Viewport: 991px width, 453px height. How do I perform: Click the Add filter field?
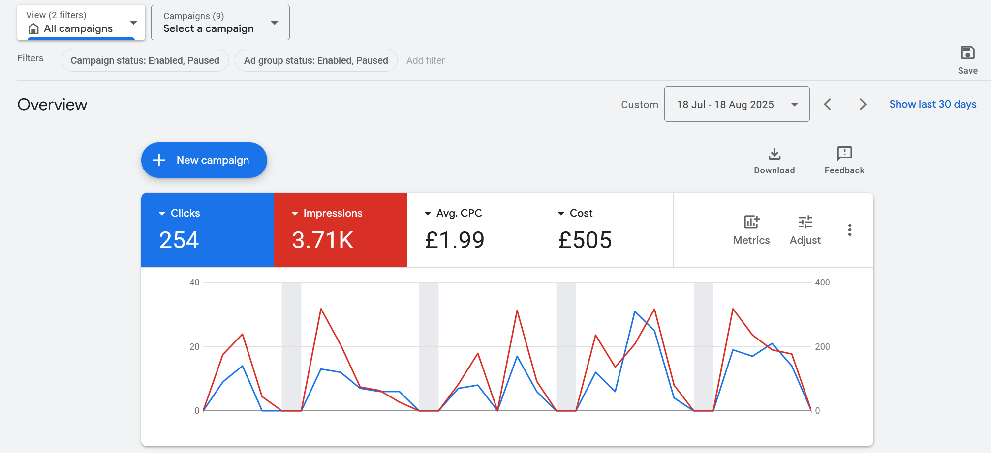coord(425,60)
